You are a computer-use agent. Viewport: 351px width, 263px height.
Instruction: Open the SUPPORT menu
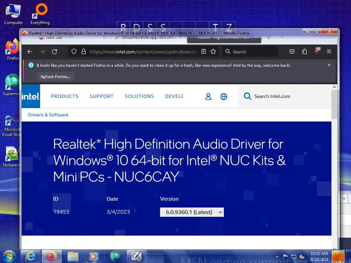point(101,96)
